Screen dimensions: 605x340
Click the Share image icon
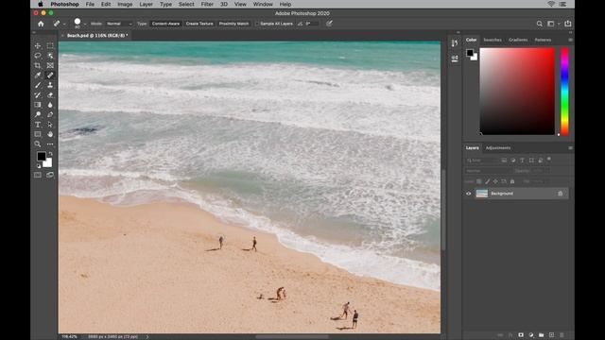pyautogui.click(x=567, y=24)
